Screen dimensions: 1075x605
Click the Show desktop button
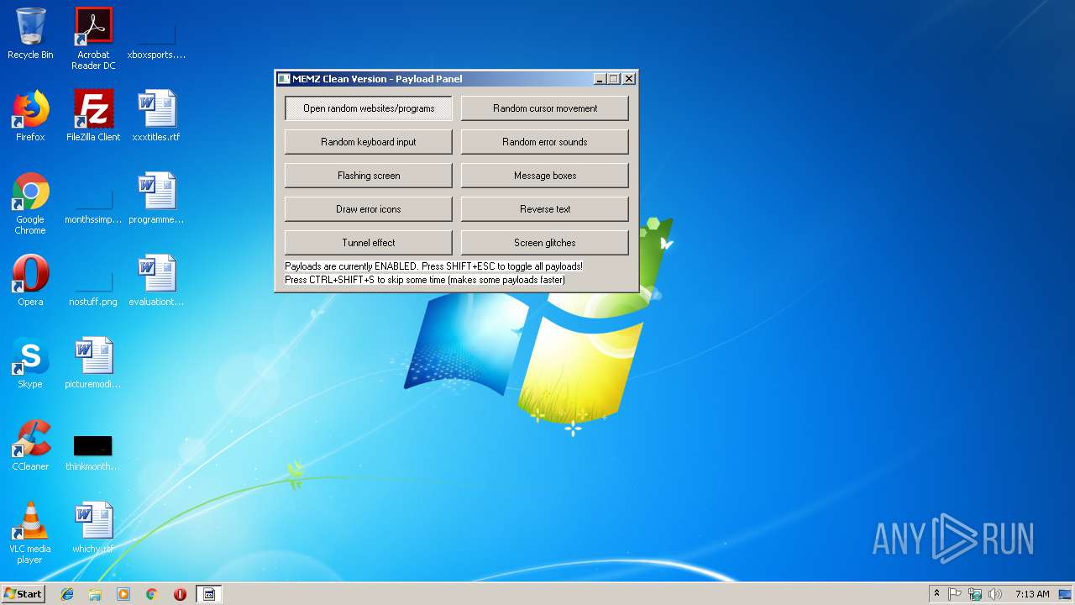pos(1067,594)
